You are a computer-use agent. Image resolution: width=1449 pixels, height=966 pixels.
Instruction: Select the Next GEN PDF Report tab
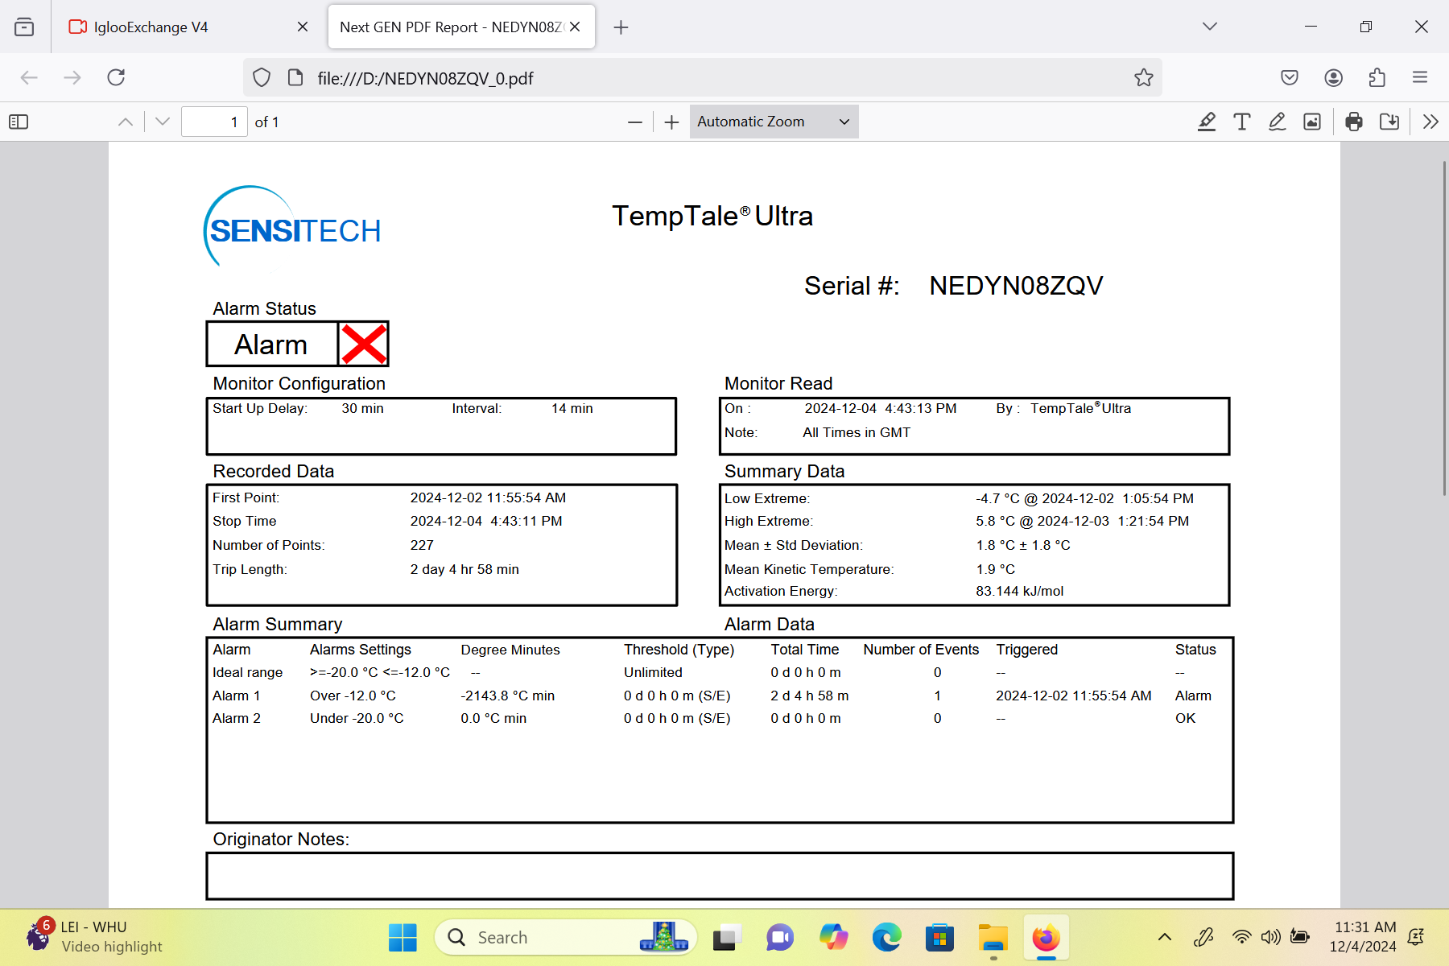coord(461,27)
